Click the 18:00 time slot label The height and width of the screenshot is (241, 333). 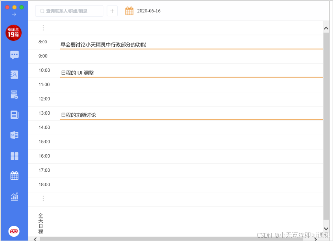click(x=44, y=184)
